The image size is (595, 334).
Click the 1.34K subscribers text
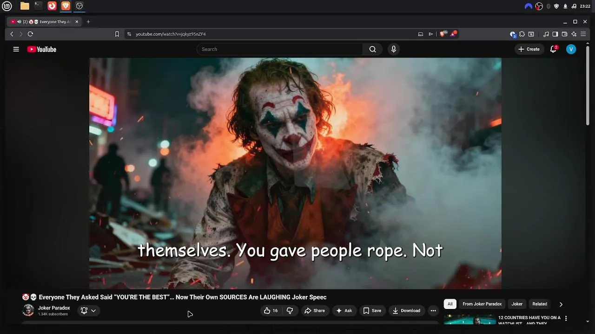[x=53, y=315]
